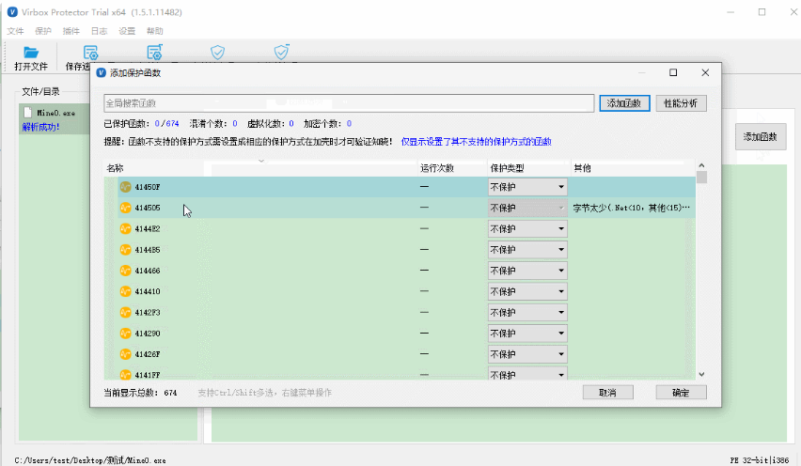
Task: Open the 设置 menu
Action: click(127, 31)
